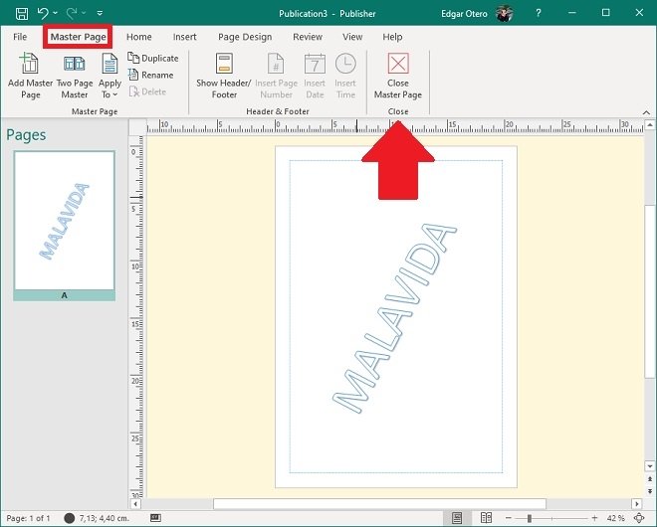
Task: Click the object position status 7,13; 4,40 cm
Action: (97, 518)
